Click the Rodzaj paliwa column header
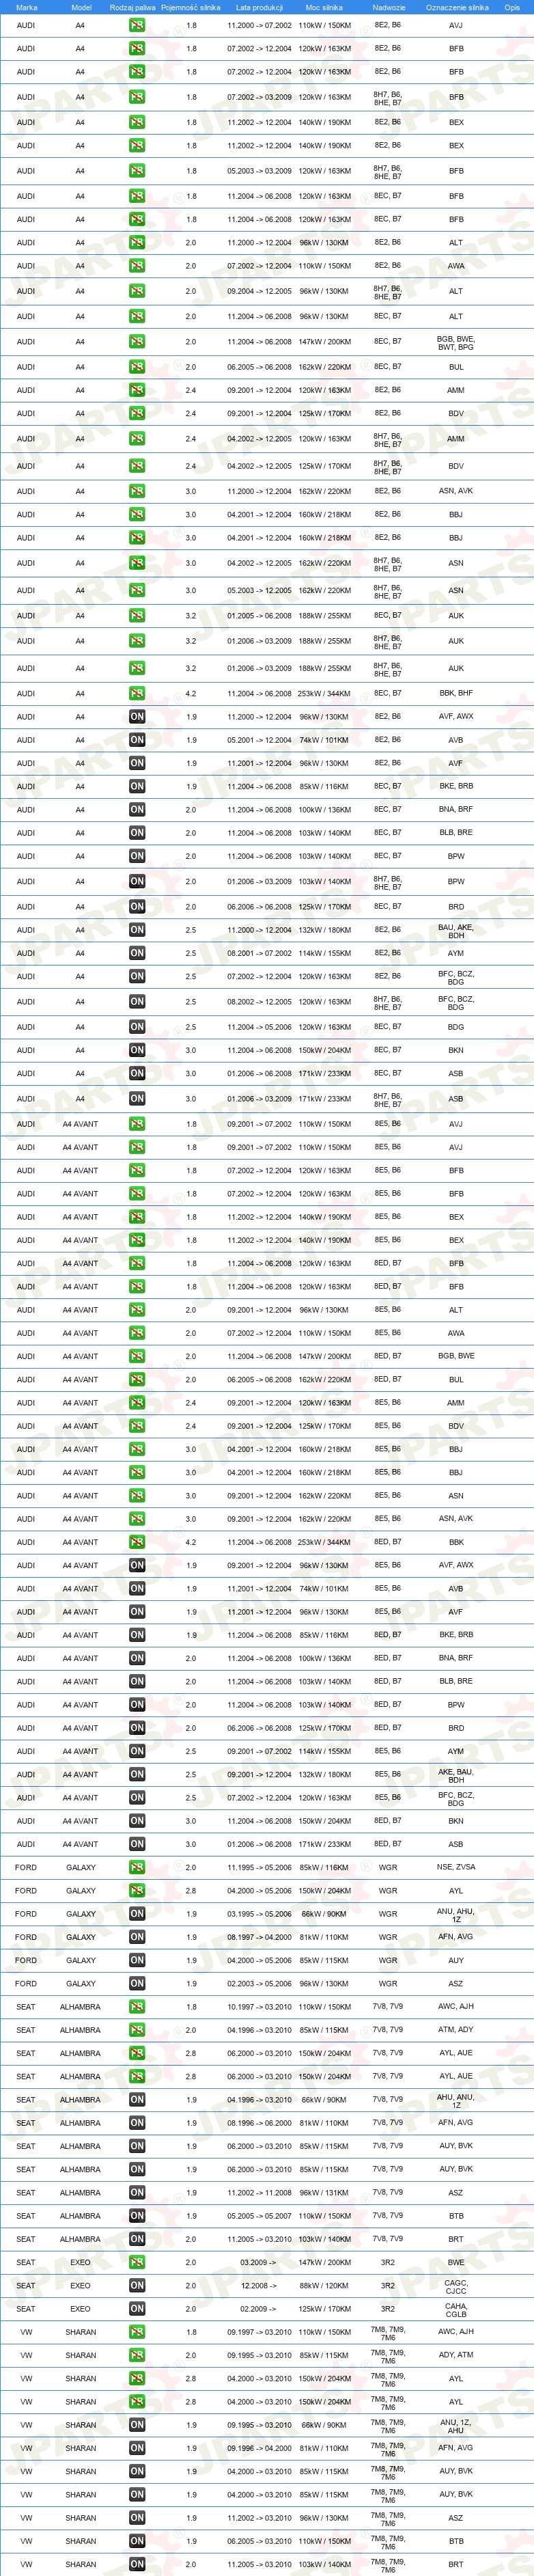Viewport: 534px width, 2576px height. [x=133, y=7]
